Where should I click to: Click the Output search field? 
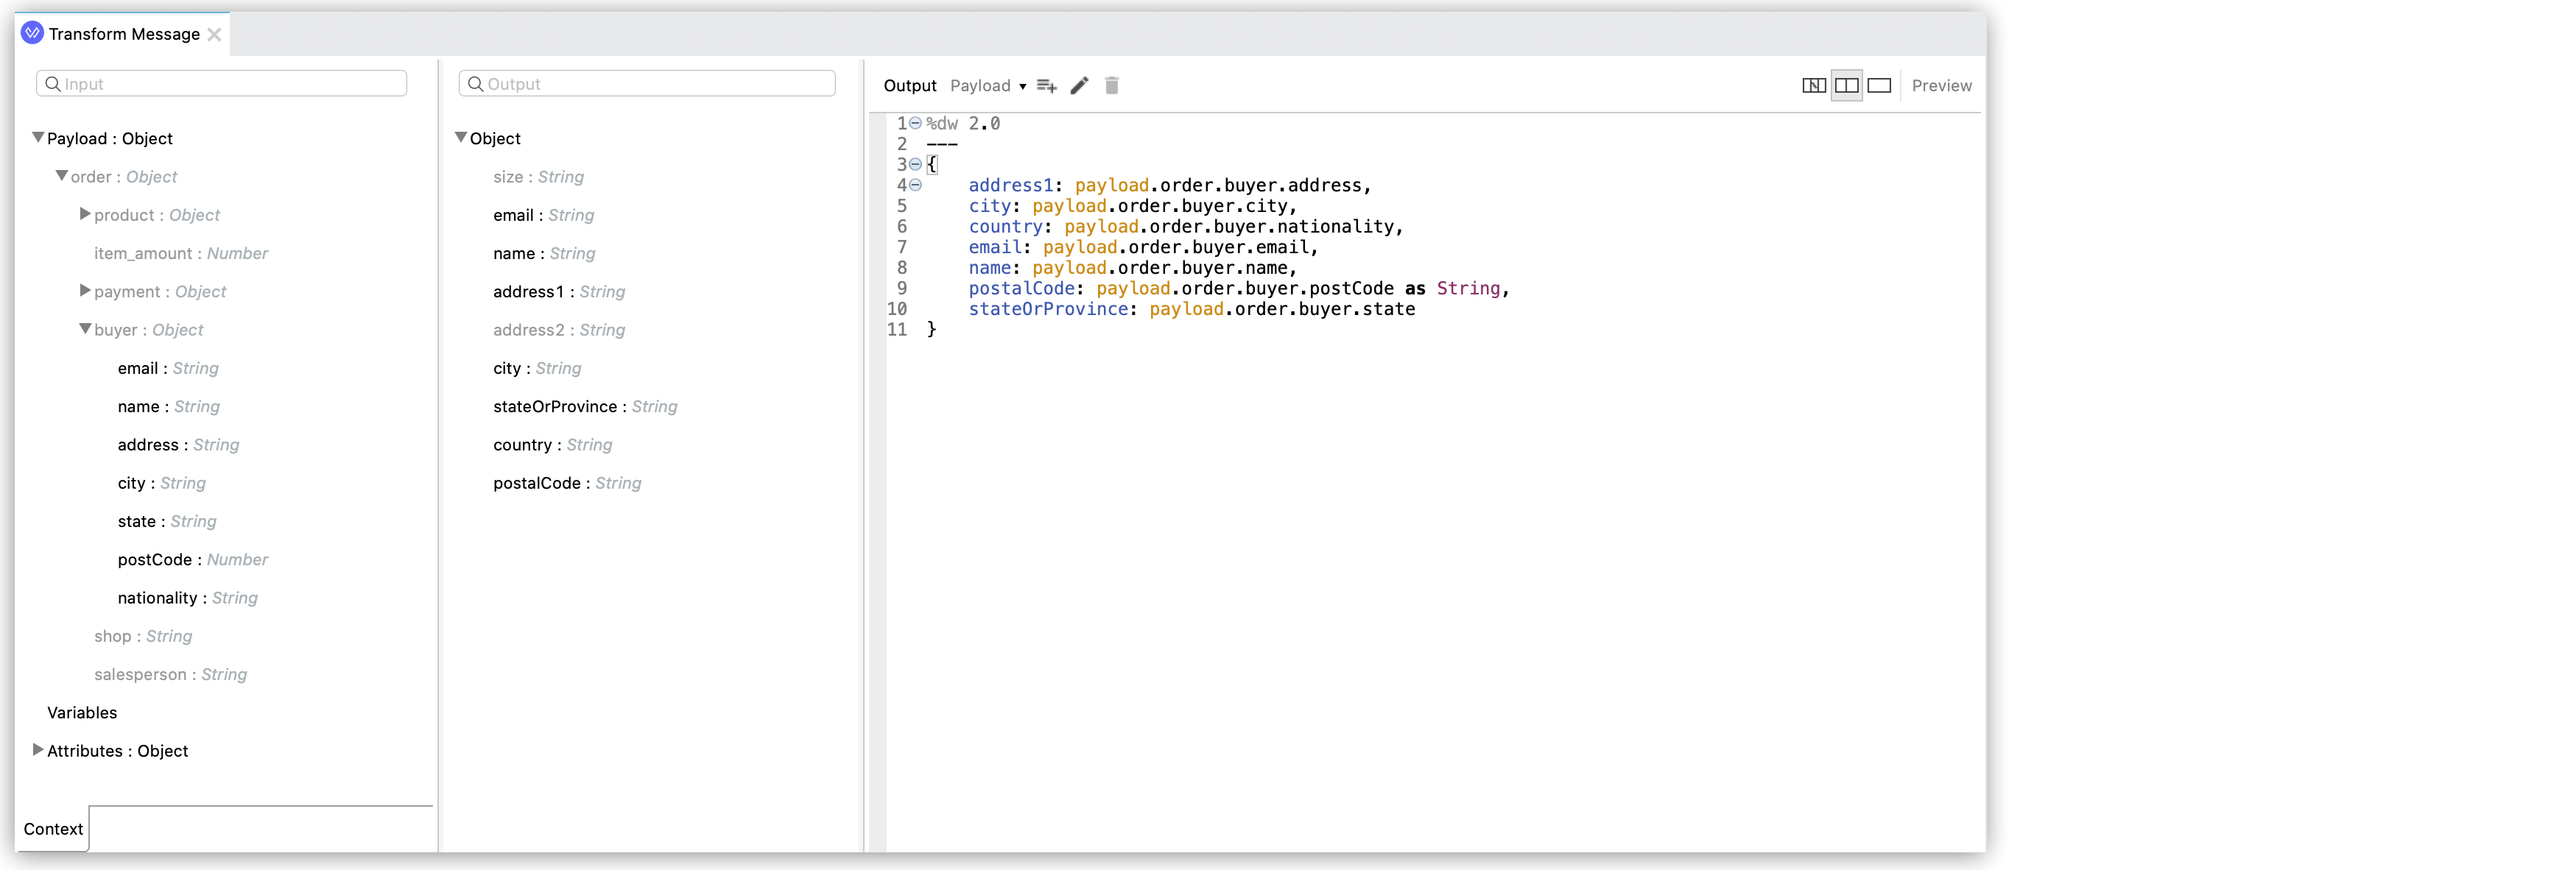click(x=647, y=84)
